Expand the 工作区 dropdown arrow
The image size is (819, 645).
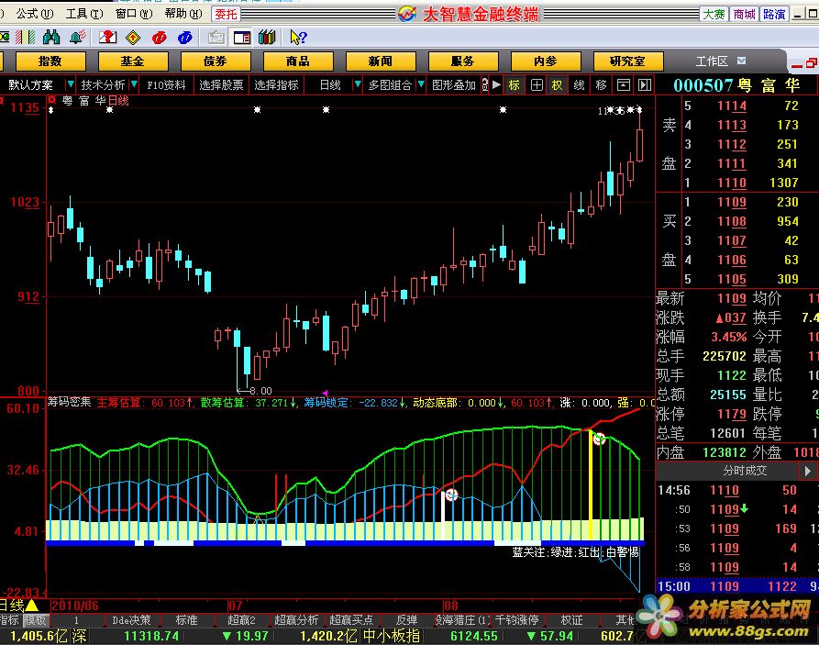click(x=741, y=61)
